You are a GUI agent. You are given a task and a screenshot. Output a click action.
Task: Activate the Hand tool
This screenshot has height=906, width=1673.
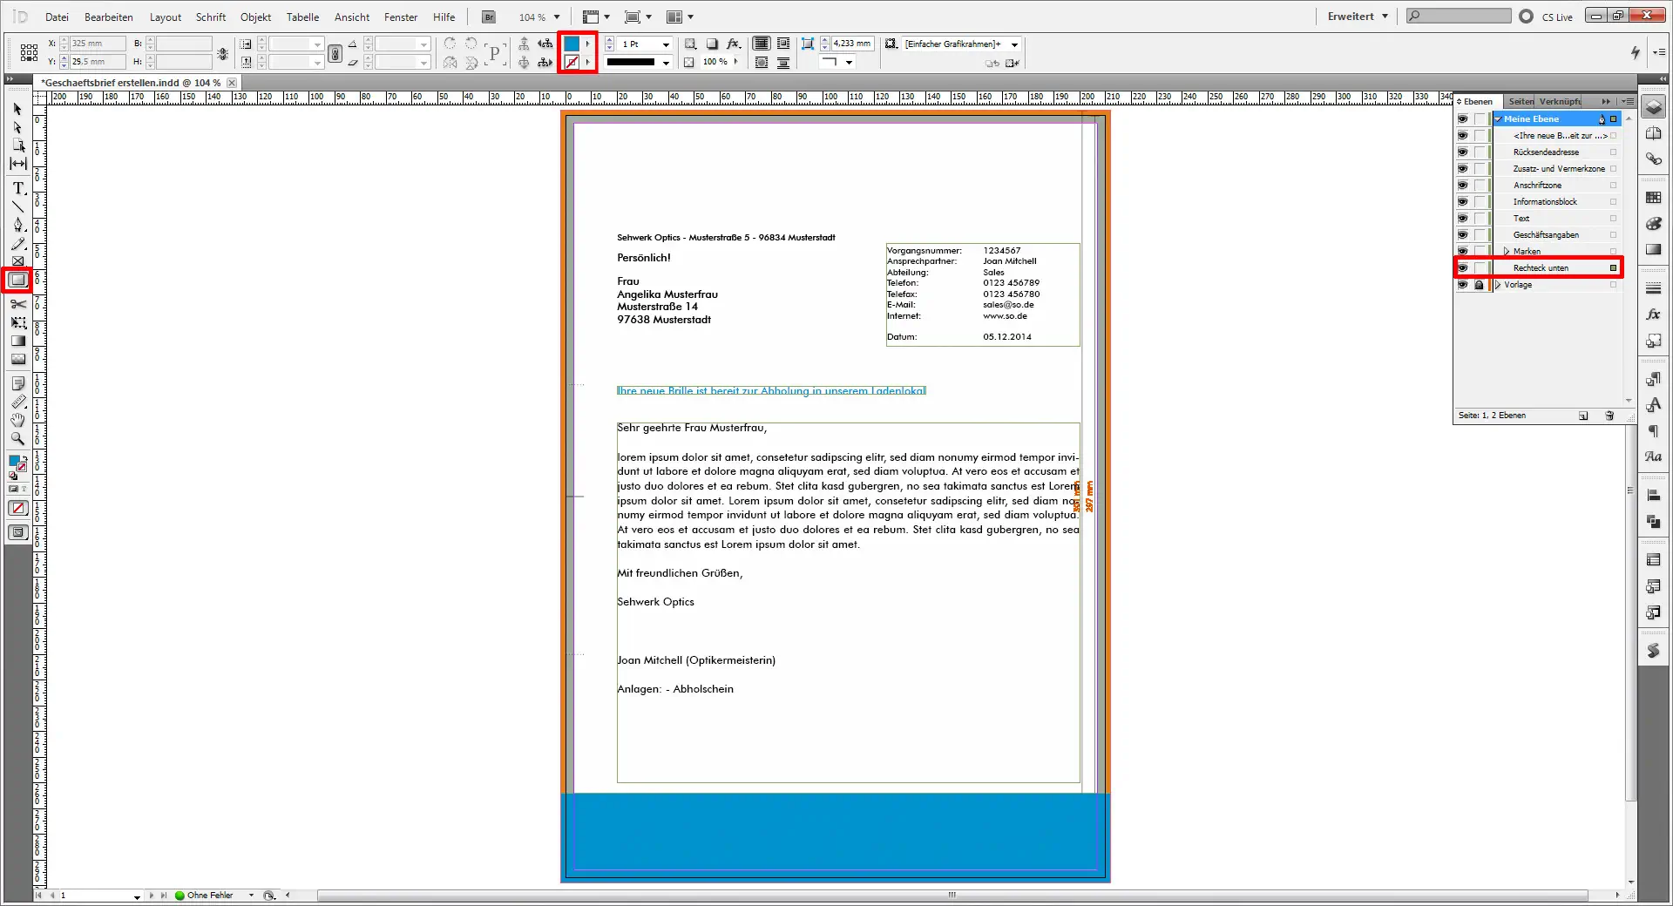17,420
